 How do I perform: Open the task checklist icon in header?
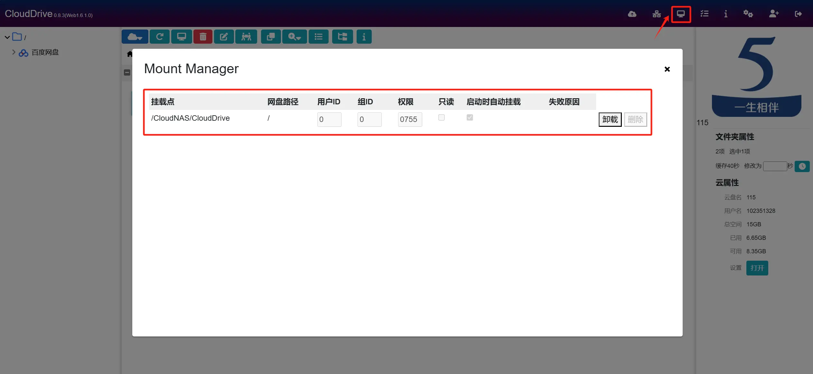tap(705, 14)
